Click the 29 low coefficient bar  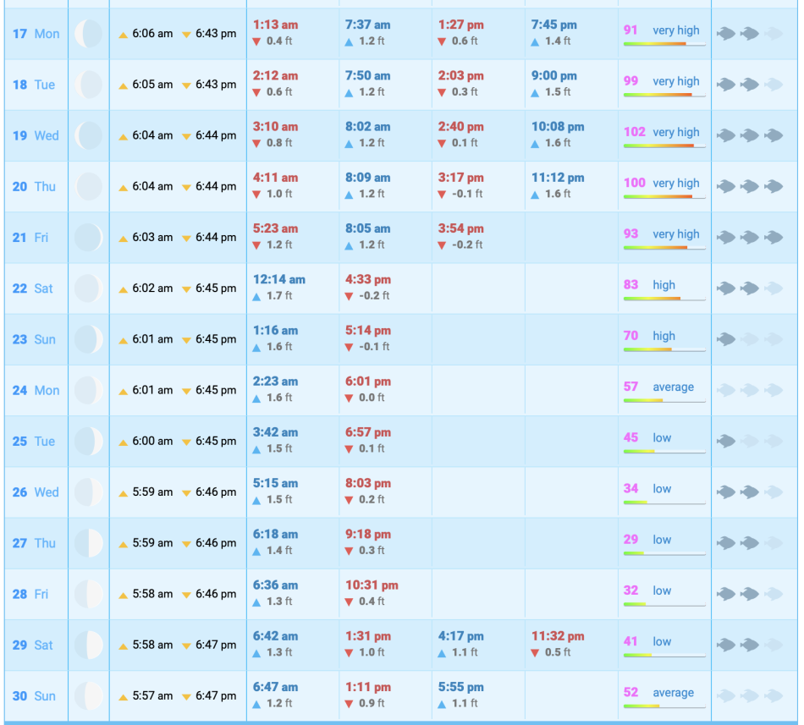(664, 553)
